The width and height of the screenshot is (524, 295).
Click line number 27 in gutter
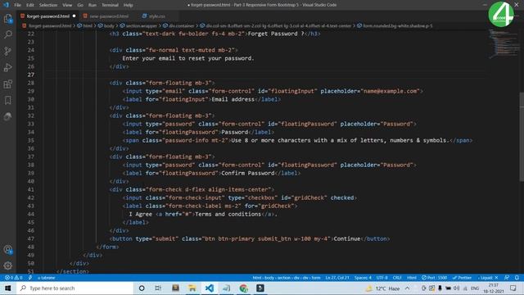[31, 75]
